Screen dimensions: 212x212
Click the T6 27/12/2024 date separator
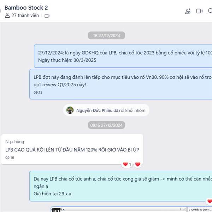click(106, 36)
